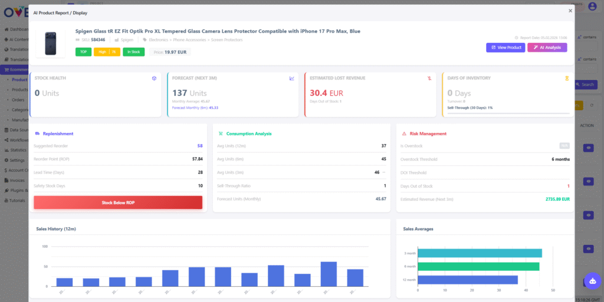Click the In Stock status badge

(x=133, y=52)
